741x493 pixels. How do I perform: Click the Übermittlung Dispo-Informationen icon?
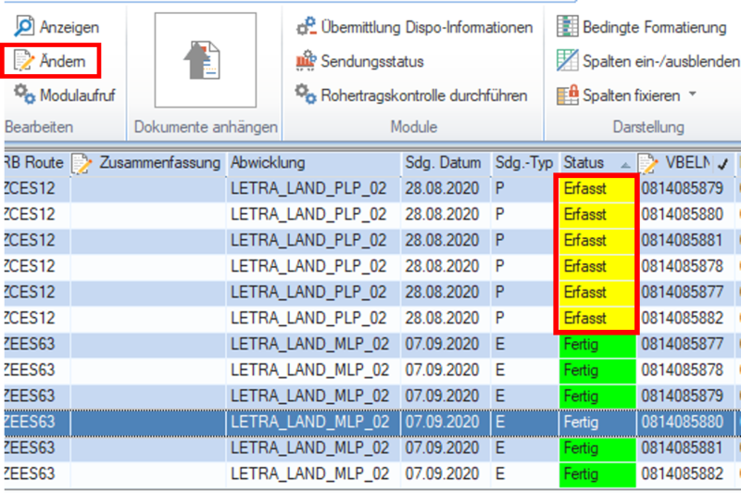tap(307, 27)
